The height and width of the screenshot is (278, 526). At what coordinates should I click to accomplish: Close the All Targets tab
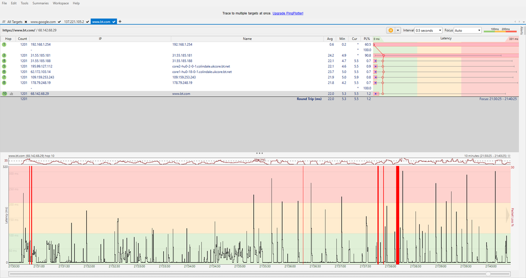click(25, 22)
